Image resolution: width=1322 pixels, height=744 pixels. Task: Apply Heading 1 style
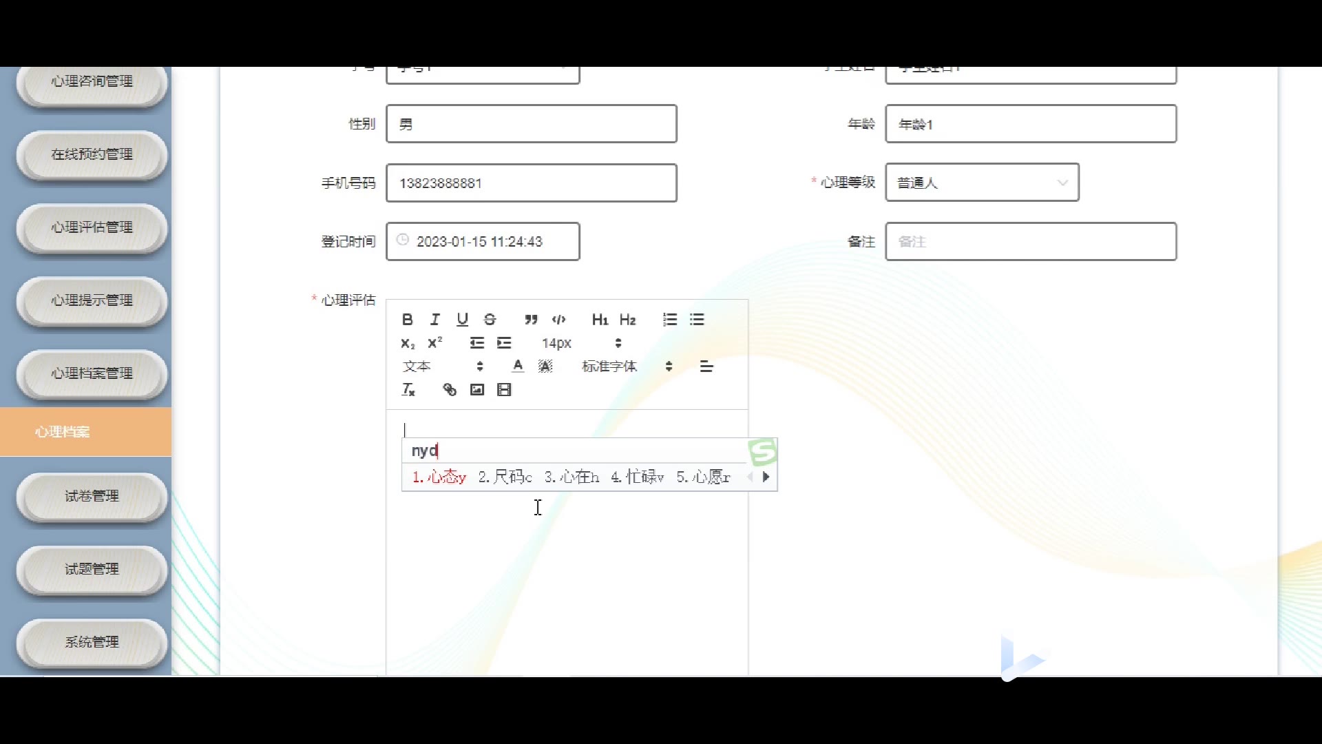(600, 320)
